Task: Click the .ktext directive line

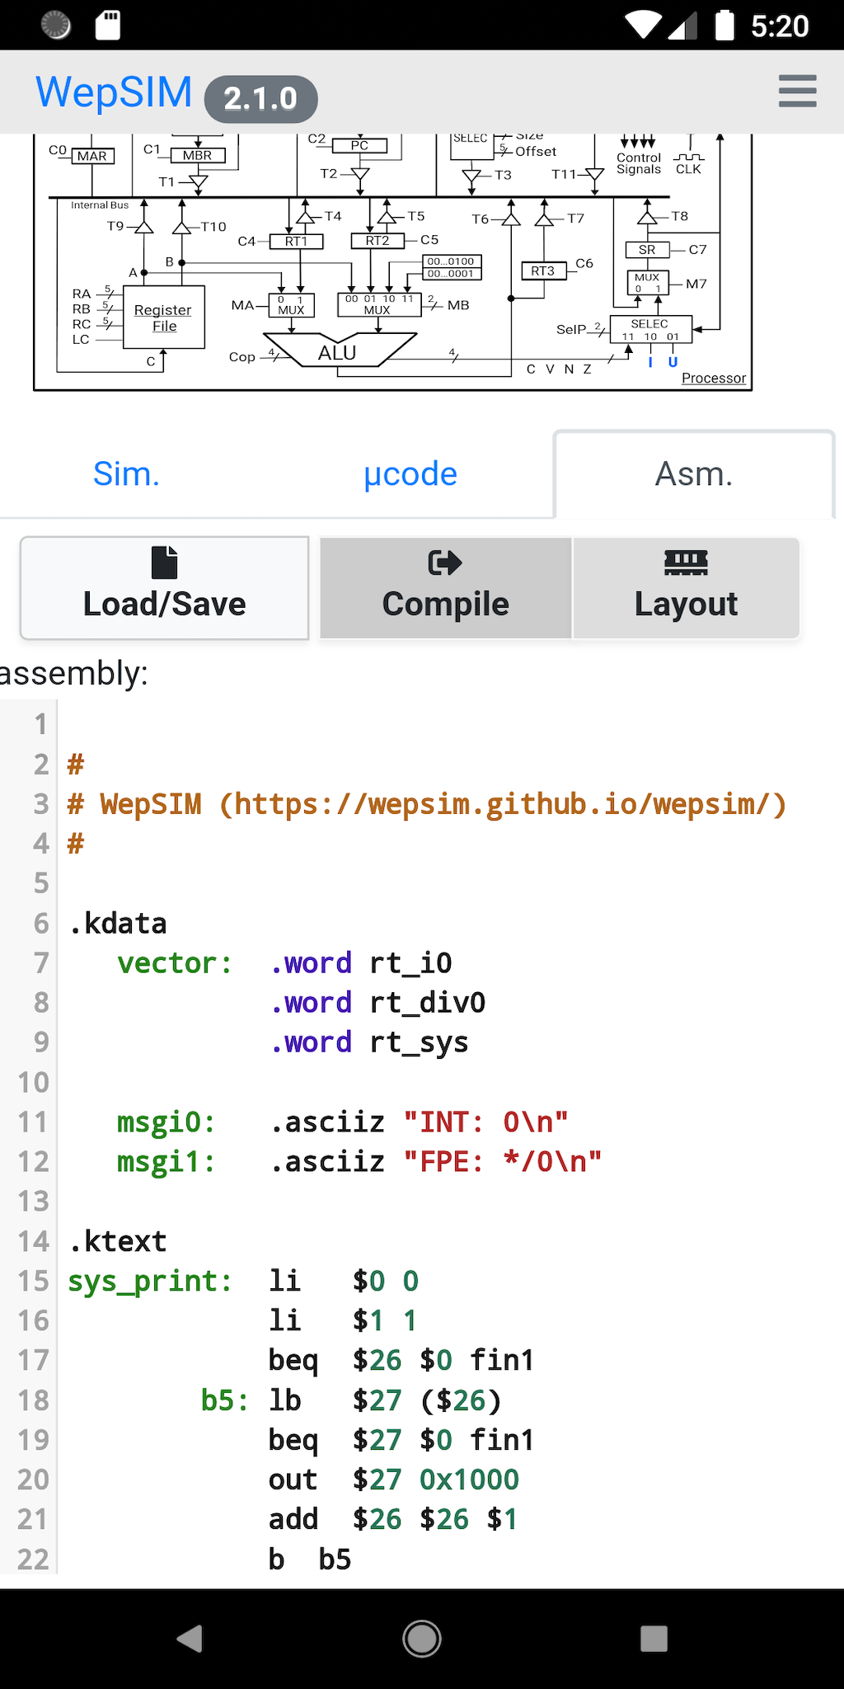Action: click(118, 1241)
